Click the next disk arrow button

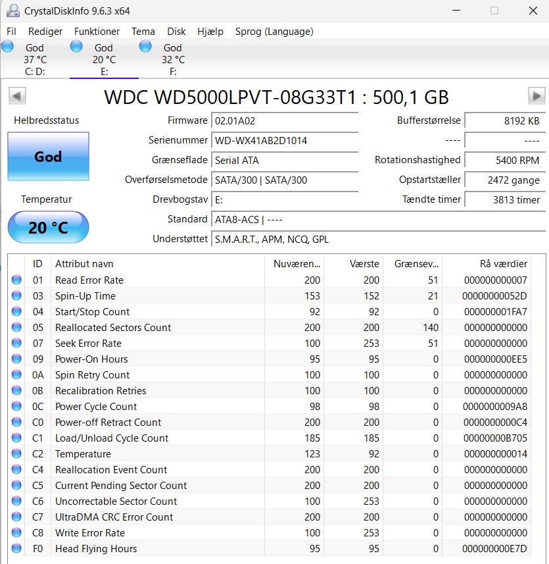[x=537, y=96]
